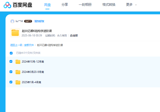Uncheck the 2024年3月20-9月底 folder checkbox
This screenshot has height=112, width=160.
point(11,72)
